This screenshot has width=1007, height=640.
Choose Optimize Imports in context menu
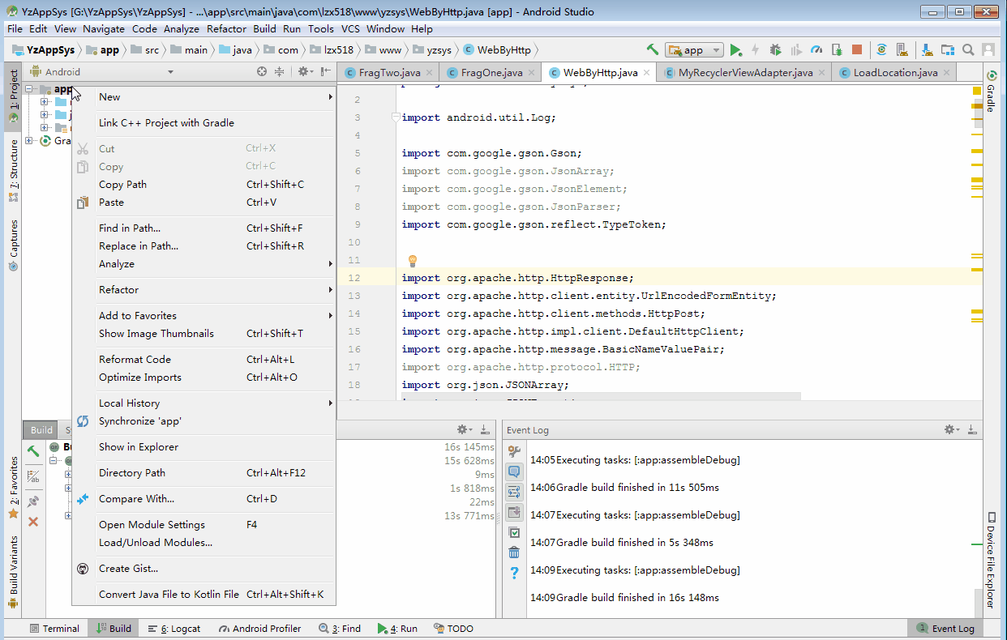[x=204, y=378]
